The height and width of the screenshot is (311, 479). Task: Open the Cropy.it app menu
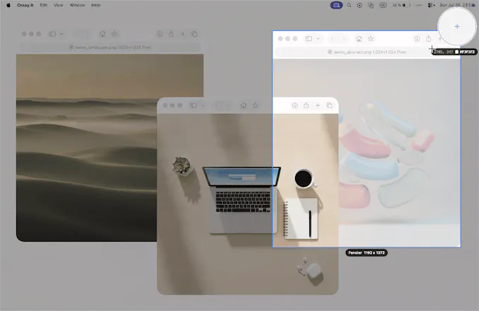tap(25, 5)
